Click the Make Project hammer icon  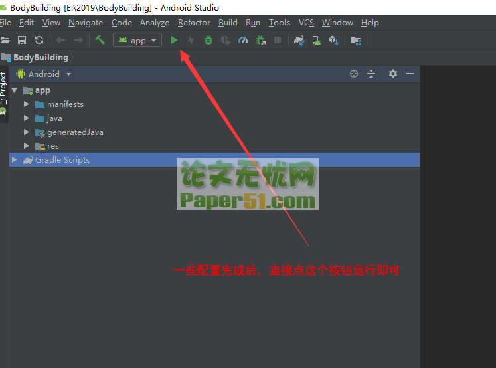(100, 40)
